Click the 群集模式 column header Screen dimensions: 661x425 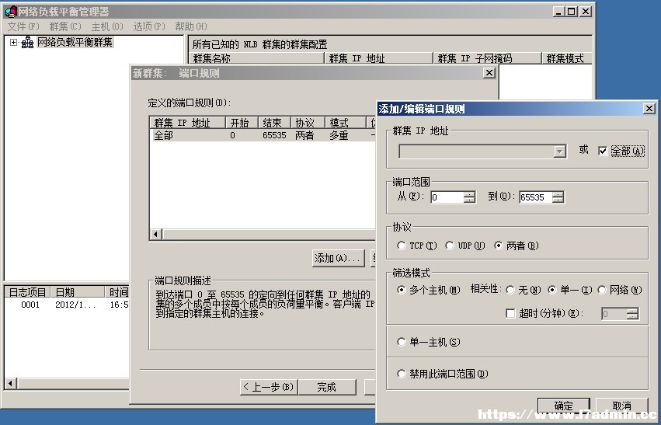coord(567,58)
